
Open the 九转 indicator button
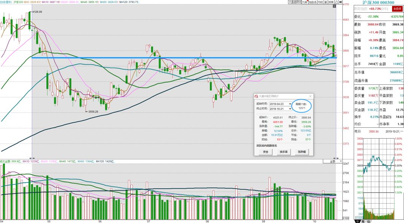coord(304,2)
